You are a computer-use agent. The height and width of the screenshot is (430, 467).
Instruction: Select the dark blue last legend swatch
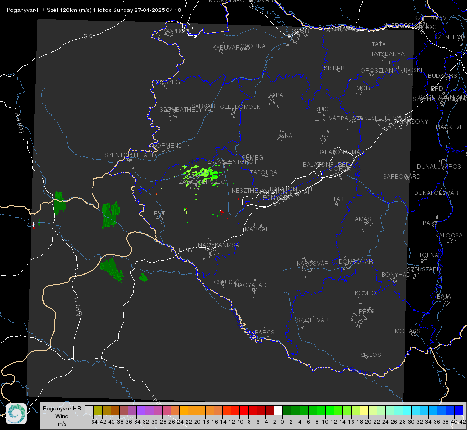coord(459,410)
